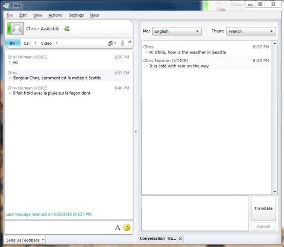This screenshot has height=247, width=284.
Task: Click the Translate button
Action: 263,208
